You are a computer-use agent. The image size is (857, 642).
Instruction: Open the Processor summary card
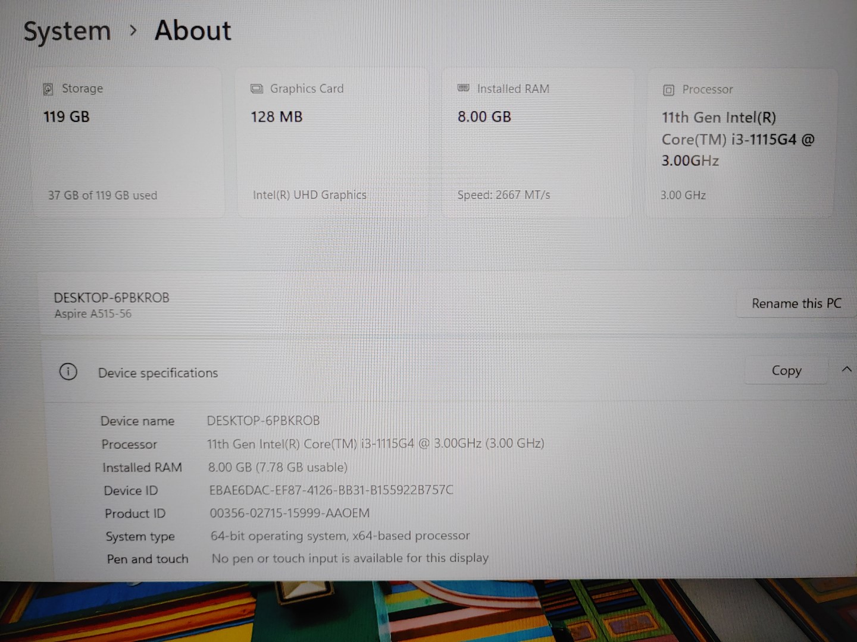click(741, 141)
